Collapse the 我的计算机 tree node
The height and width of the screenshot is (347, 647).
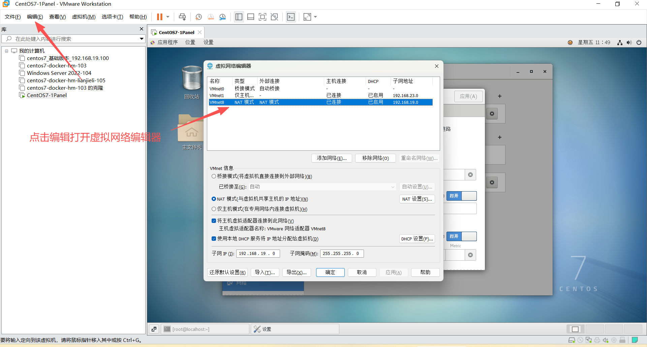click(6, 51)
